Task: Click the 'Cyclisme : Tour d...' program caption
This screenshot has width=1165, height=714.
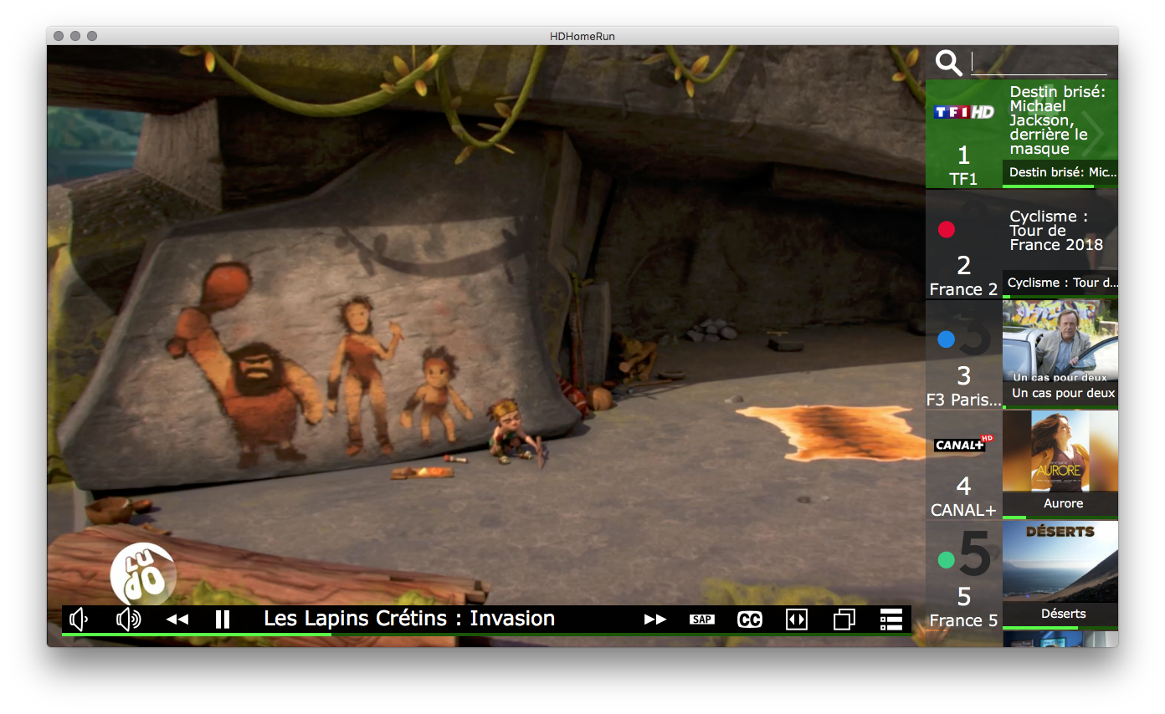Action: click(x=1063, y=283)
